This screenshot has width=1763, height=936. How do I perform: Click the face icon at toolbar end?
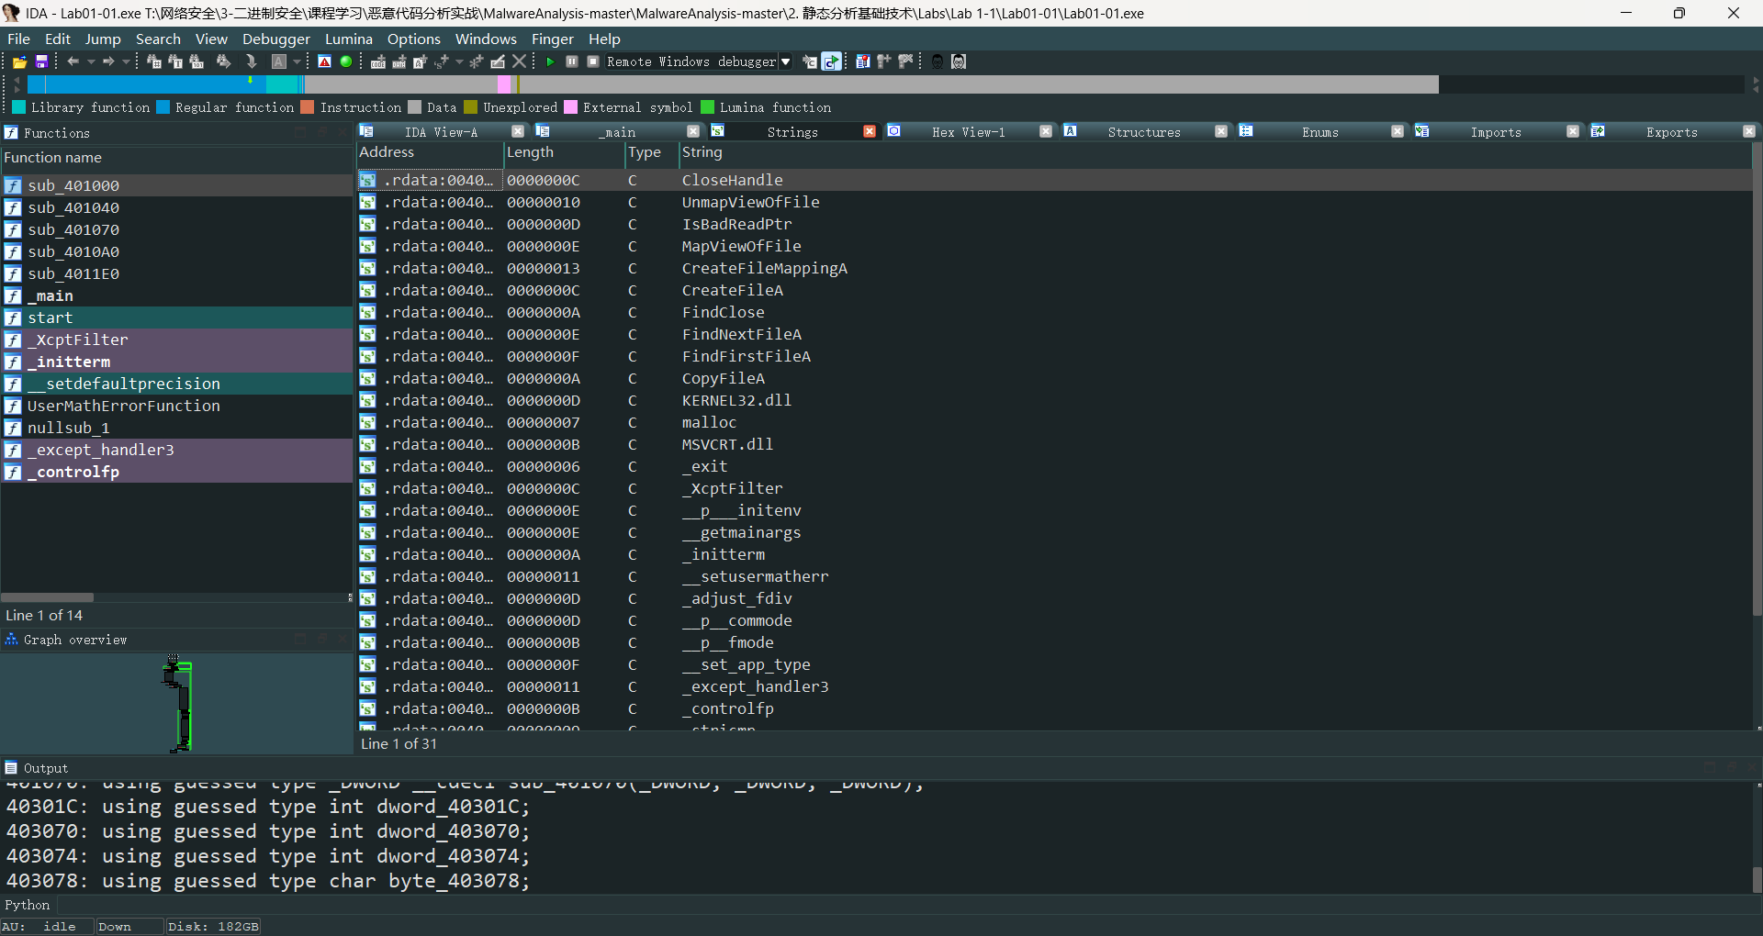[959, 61]
